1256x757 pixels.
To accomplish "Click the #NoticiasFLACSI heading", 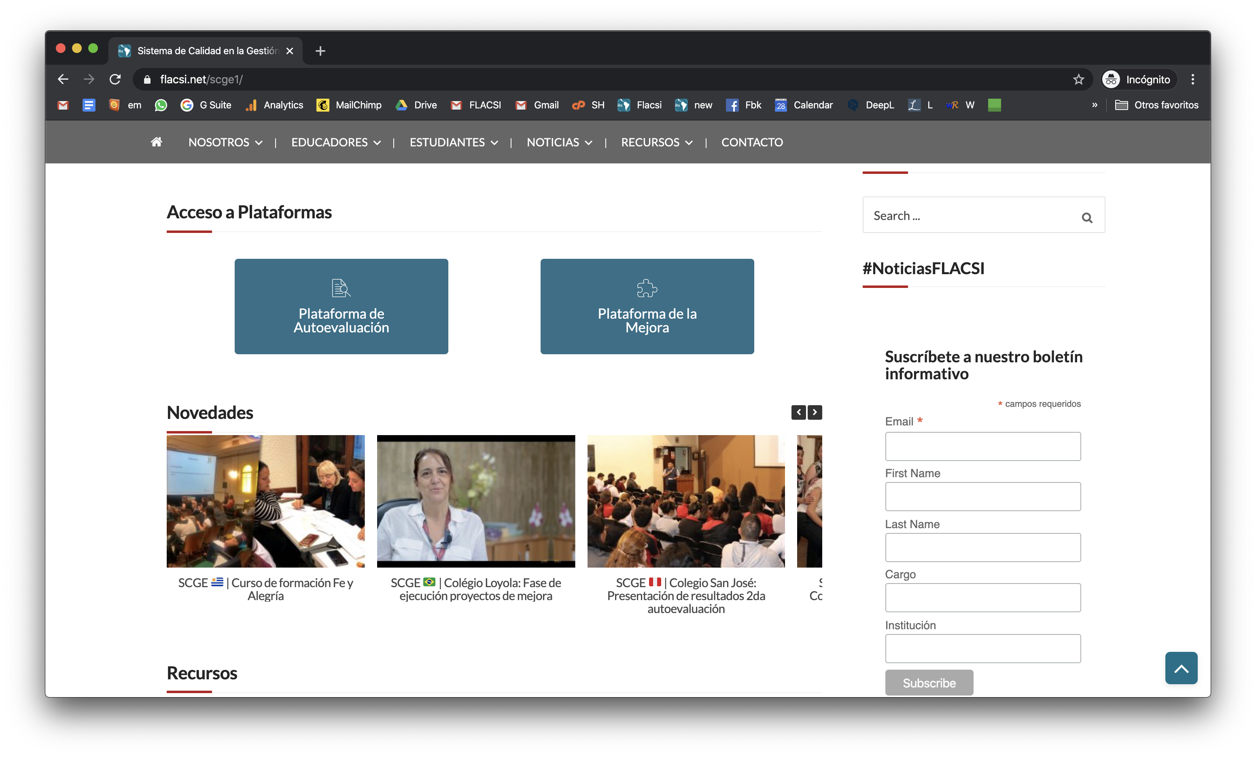I will point(923,269).
